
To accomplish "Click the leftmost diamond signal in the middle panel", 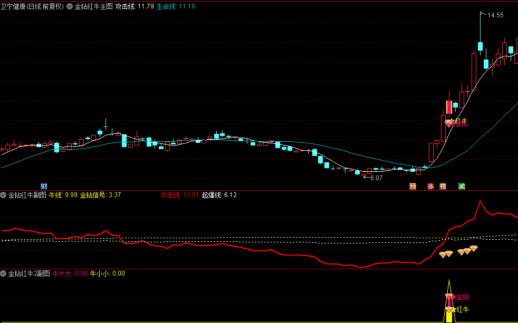I will (443, 255).
